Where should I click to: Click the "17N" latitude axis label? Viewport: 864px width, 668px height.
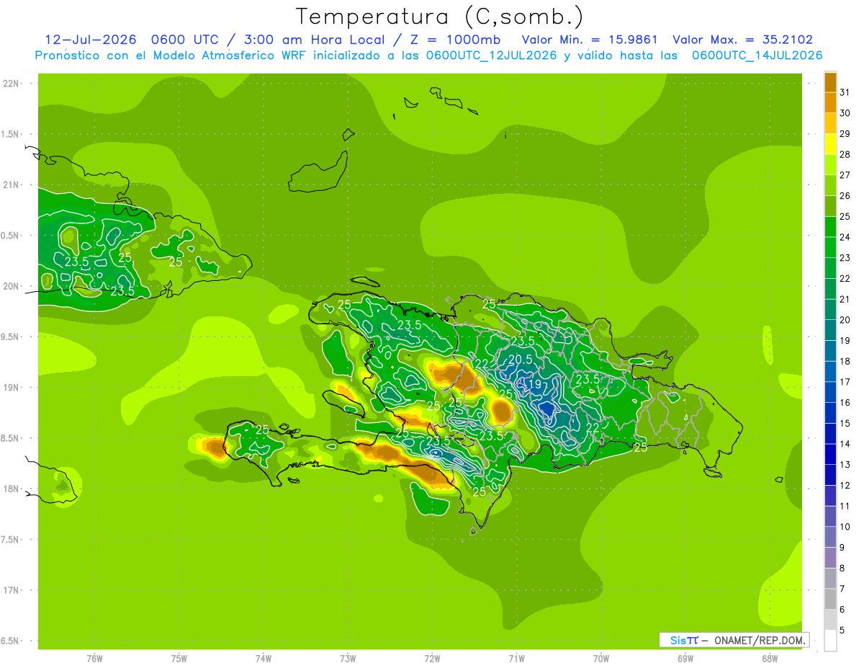pos(12,590)
